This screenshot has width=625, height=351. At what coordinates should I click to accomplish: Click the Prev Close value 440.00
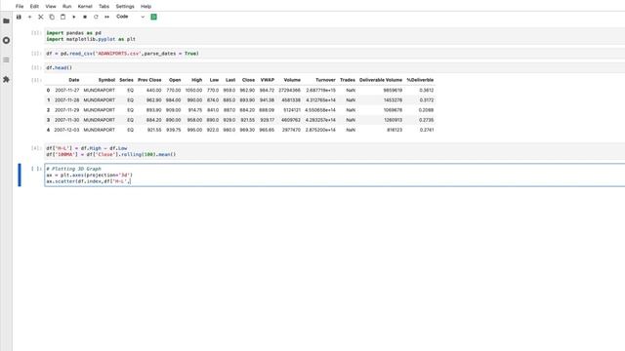coord(154,91)
